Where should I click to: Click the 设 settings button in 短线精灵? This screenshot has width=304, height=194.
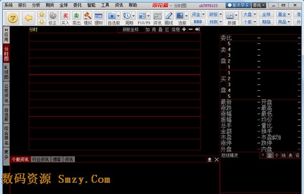[x=297, y=155]
